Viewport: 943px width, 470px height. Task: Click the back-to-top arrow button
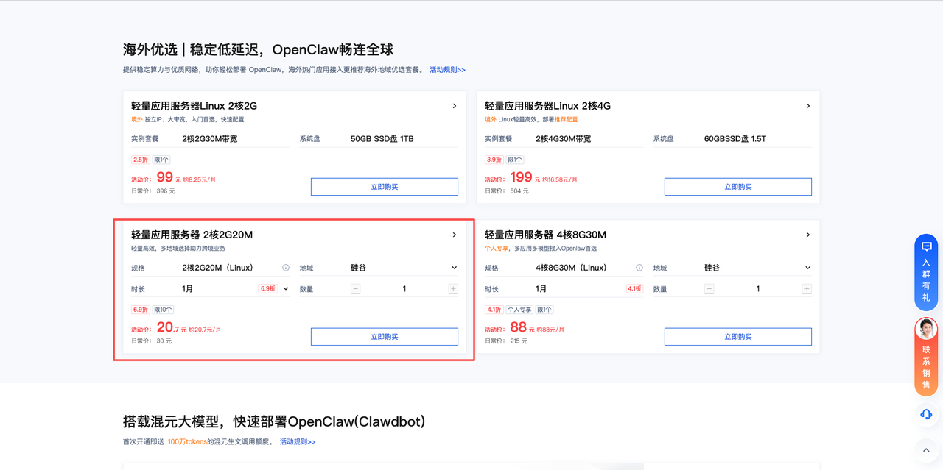click(926, 449)
